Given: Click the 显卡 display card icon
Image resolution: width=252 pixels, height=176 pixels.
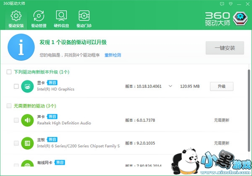Looking at the screenshot, I should (x=27, y=86).
